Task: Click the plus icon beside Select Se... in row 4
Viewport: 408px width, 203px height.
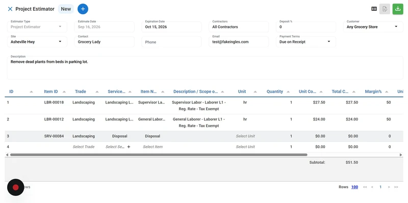Action: (x=129, y=147)
